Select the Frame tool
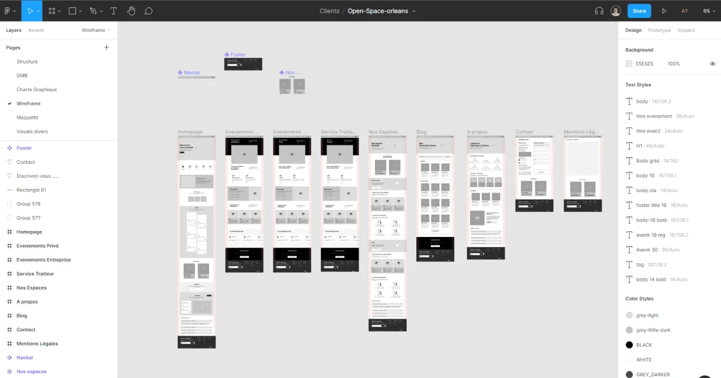The height and width of the screenshot is (378, 721). (x=52, y=10)
